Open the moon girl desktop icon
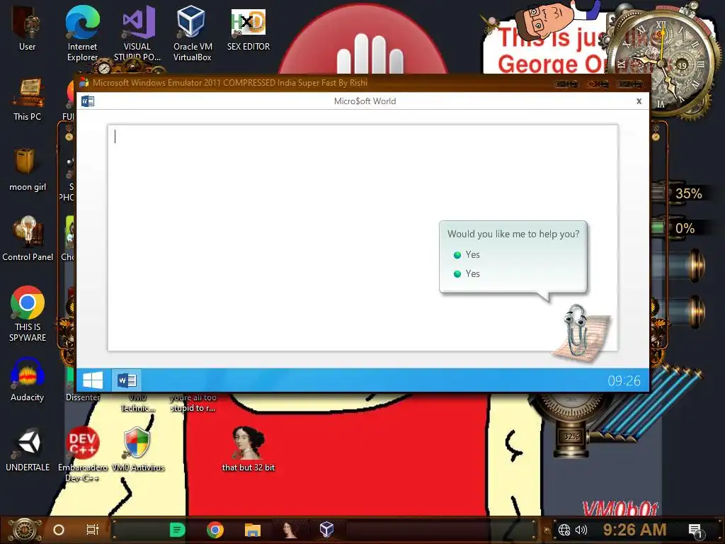The width and height of the screenshot is (725, 544). (x=28, y=169)
